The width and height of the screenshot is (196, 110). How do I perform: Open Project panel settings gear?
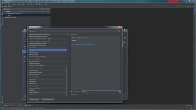tap(46, 9)
